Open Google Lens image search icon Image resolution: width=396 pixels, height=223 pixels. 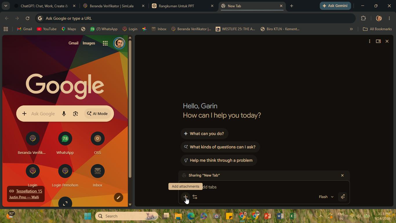75,114
